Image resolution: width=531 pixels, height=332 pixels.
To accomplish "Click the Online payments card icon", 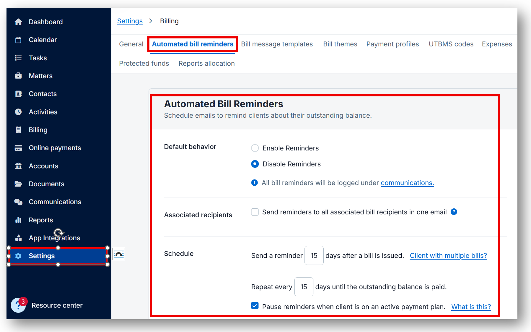I will click(18, 148).
